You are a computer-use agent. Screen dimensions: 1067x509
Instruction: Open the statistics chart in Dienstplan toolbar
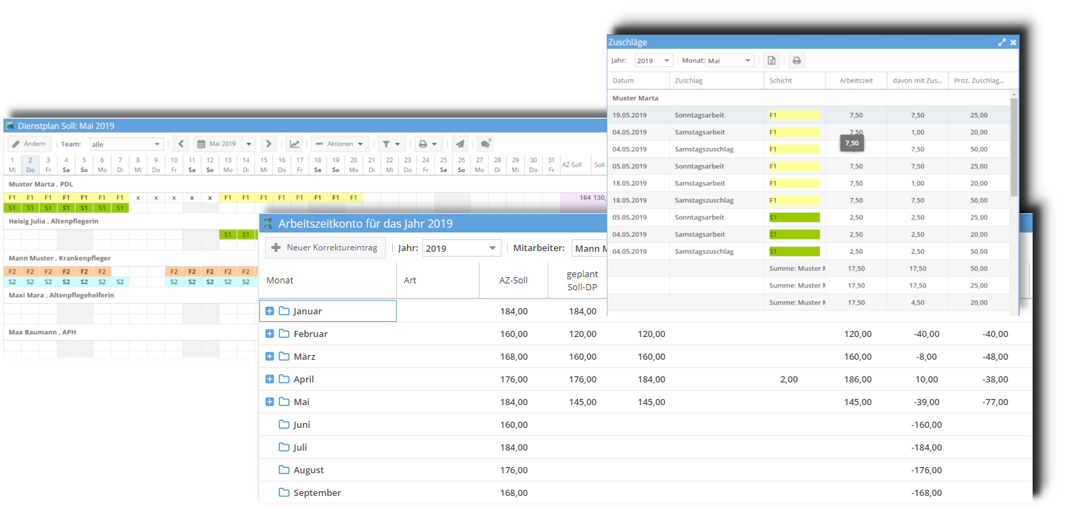(294, 143)
